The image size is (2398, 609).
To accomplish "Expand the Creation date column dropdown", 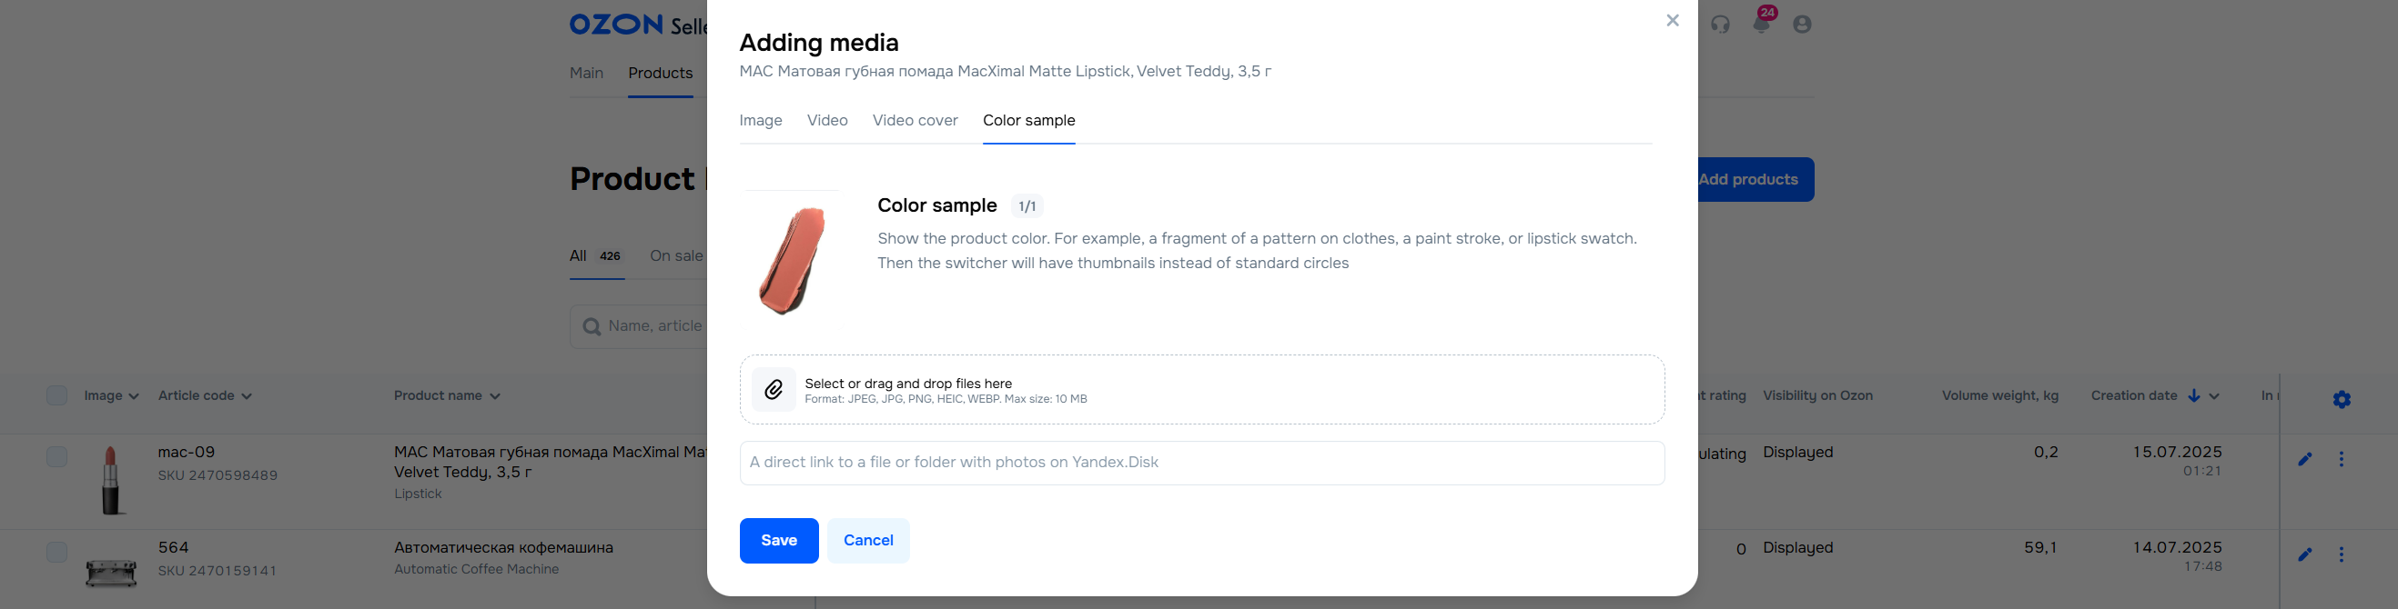I will (2214, 396).
